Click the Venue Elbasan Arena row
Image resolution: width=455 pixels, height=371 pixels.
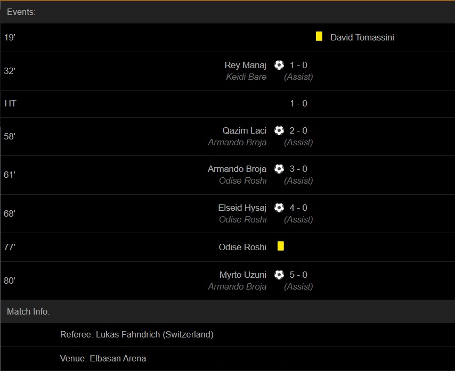tap(103, 358)
